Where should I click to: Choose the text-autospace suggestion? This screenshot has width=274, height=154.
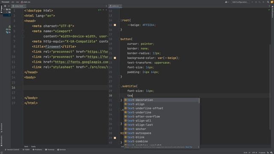pyautogui.click(x=161, y=133)
